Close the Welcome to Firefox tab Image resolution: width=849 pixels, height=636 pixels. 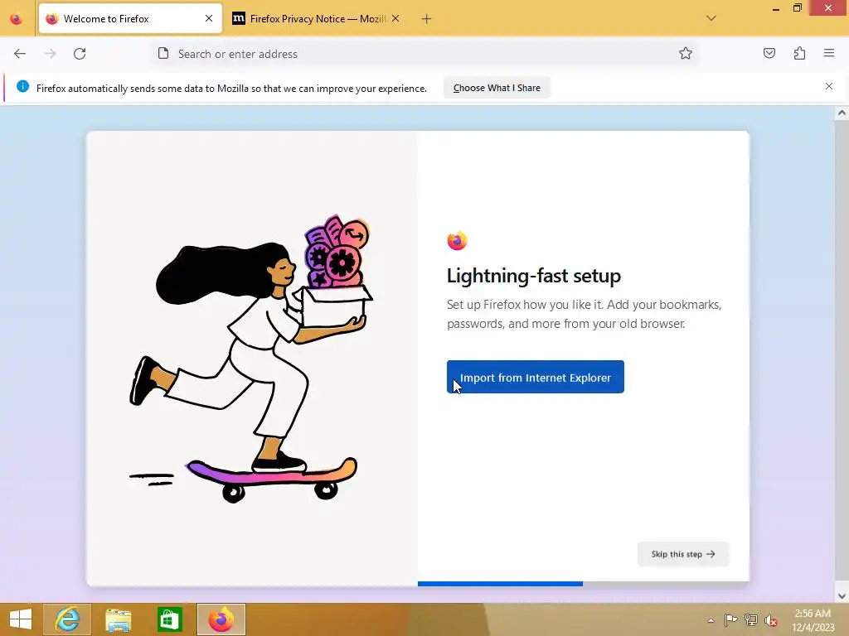209,18
